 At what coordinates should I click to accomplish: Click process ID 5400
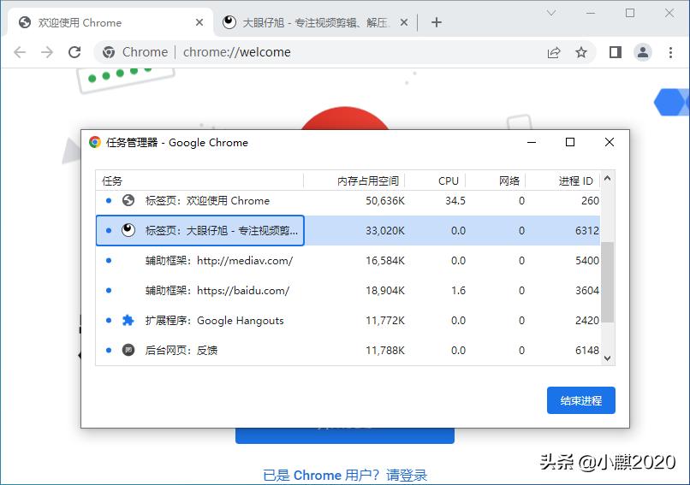pyautogui.click(x=587, y=261)
